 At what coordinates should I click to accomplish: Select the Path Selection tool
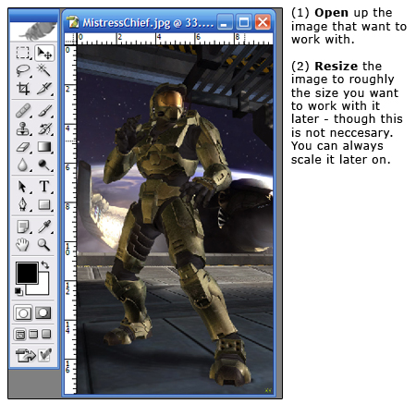click(23, 187)
